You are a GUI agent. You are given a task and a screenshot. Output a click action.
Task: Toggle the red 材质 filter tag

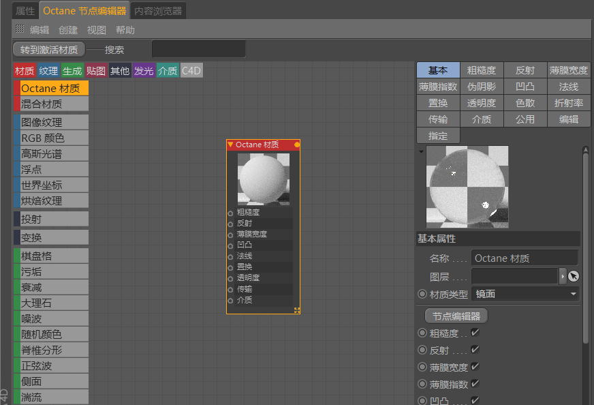25,70
